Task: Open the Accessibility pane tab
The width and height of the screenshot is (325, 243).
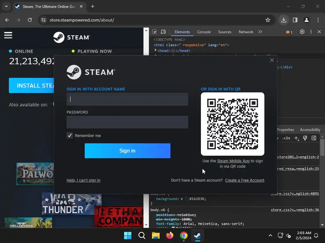Action: [x=310, y=129]
